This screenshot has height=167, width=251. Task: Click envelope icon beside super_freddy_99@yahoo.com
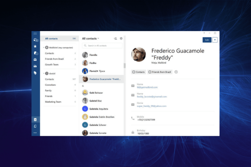[x=133, y=104]
